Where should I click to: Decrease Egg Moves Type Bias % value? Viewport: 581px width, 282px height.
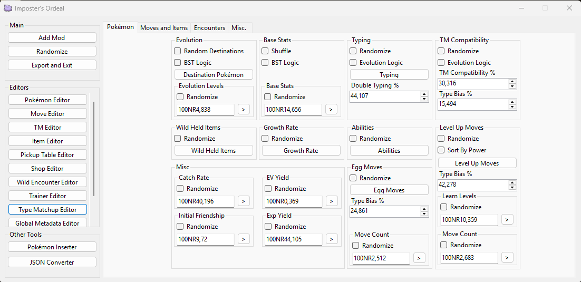[x=424, y=214]
